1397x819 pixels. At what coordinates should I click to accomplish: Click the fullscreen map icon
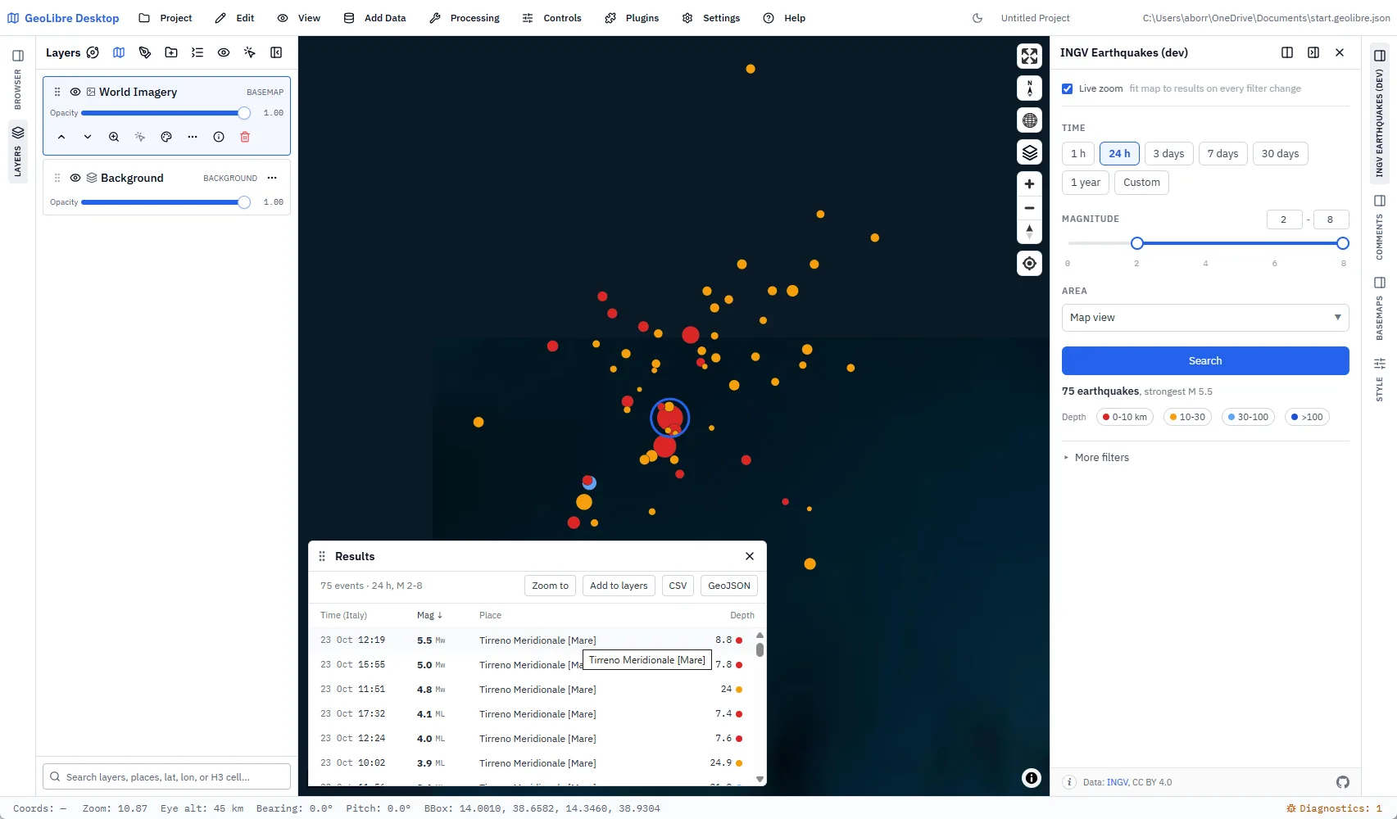click(x=1029, y=56)
